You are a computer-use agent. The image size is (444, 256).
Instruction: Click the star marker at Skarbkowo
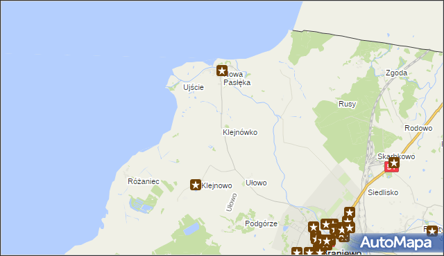393,163
